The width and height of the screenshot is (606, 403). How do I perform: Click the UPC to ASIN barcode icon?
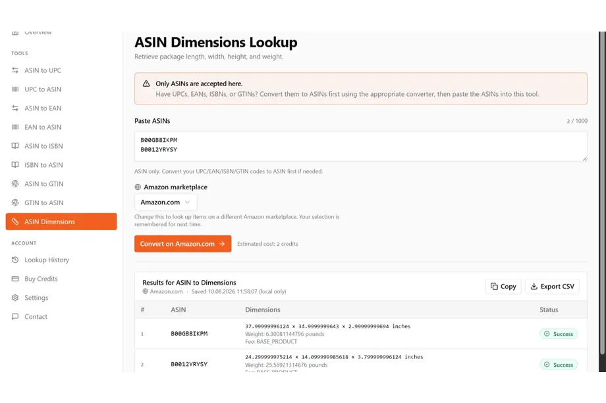click(x=15, y=89)
